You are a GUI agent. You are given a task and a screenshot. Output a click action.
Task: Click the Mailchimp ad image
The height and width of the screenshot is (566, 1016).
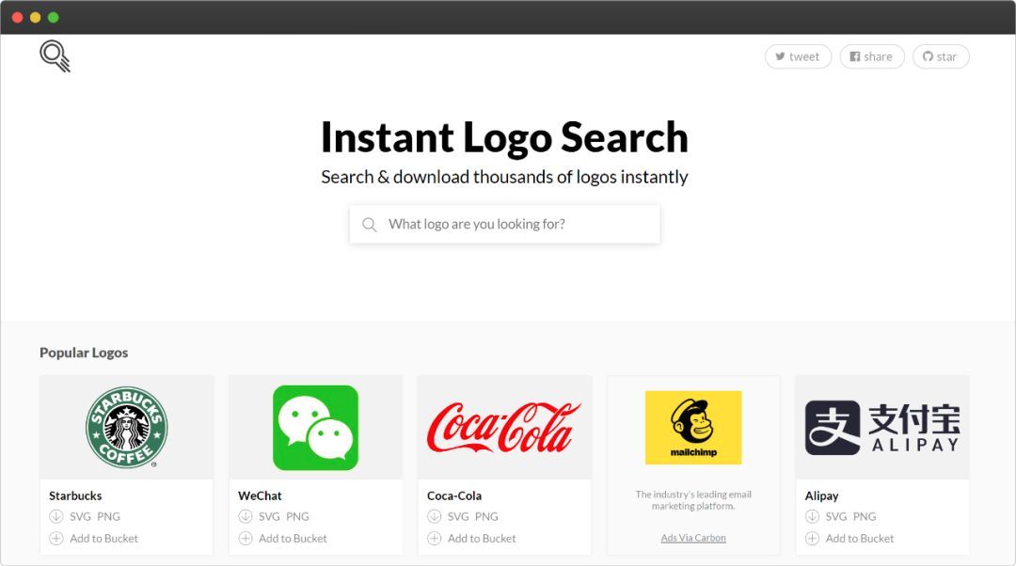coord(693,428)
